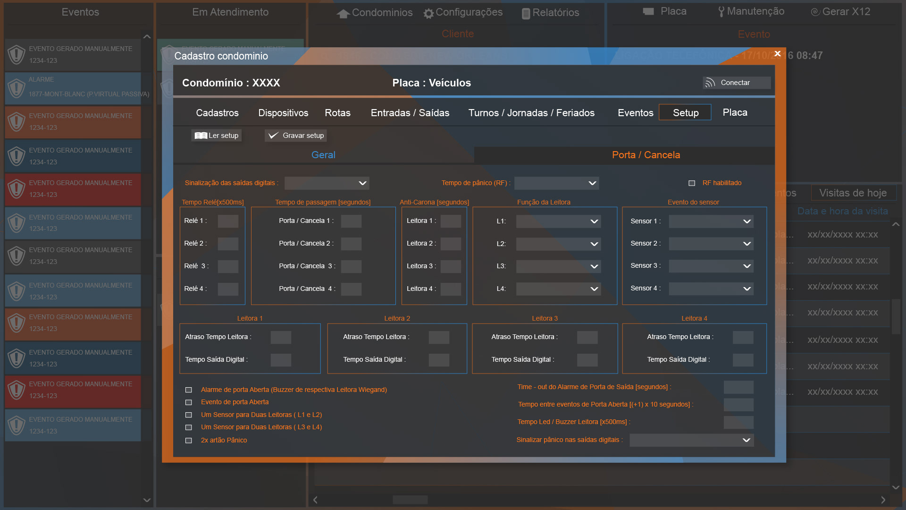Open the Sensor 1 event dropdown

coord(711,221)
